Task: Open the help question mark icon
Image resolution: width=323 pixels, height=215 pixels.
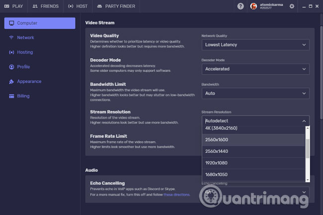Action: [x=241, y=6]
